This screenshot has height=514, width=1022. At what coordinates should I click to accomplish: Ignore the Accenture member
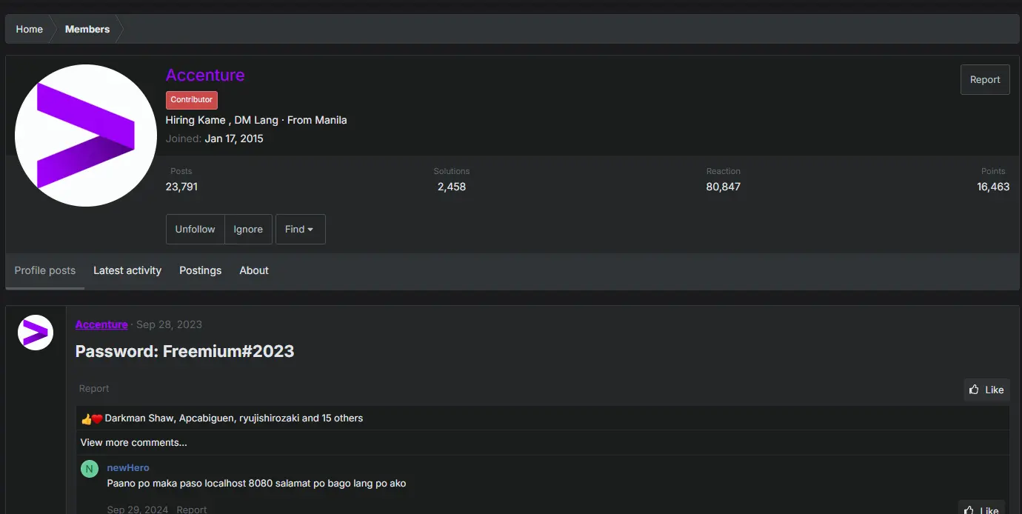pos(248,230)
